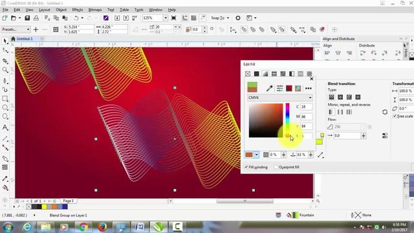414x233 pixels.
Task: Reverse fountain fill transition icon
Action: point(385,112)
